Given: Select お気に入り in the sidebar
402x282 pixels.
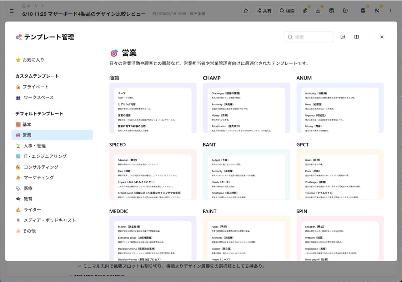Looking at the screenshot, I should [52, 60].
